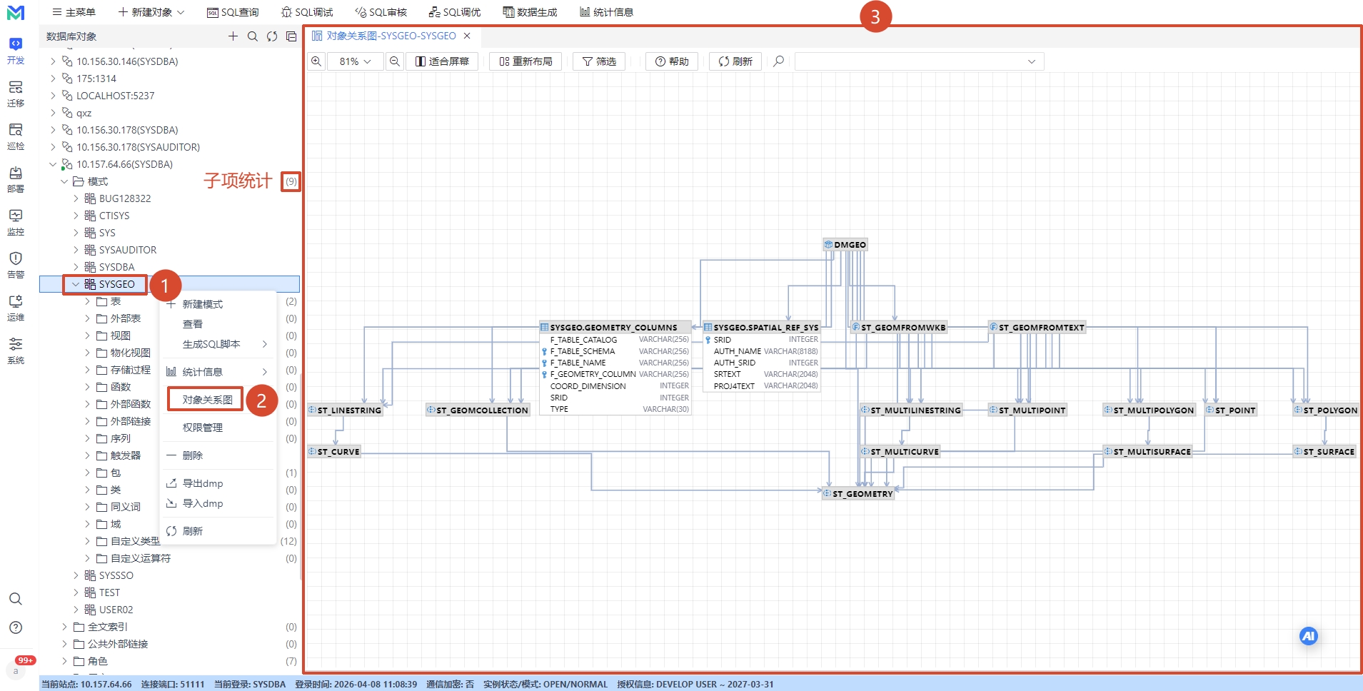Click the search icon in 数据库对象 panel header
Image resolution: width=1363 pixels, height=691 pixels.
point(252,36)
